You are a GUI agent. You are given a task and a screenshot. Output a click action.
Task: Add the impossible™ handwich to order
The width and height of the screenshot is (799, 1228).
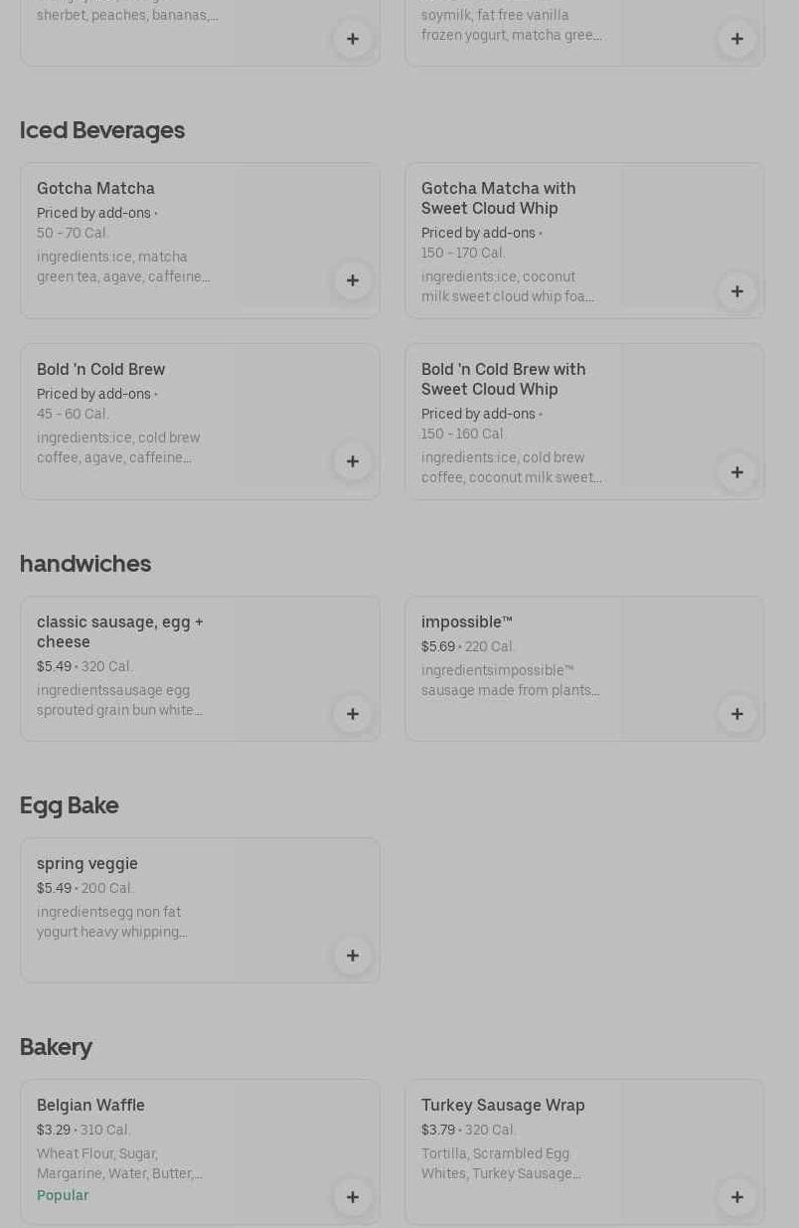(x=737, y=714)
